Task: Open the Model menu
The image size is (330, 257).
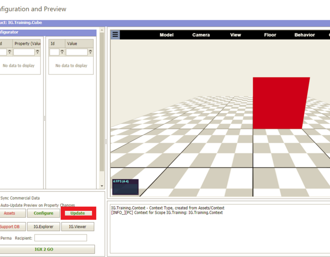Action: click(x=166, y=35)
